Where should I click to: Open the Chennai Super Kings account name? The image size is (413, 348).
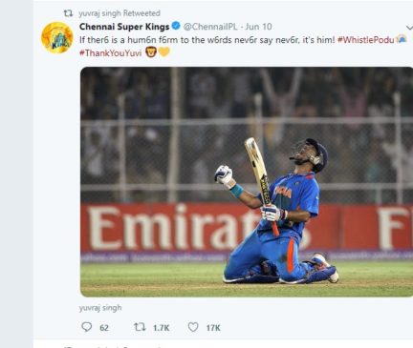(x=124, y=27)
